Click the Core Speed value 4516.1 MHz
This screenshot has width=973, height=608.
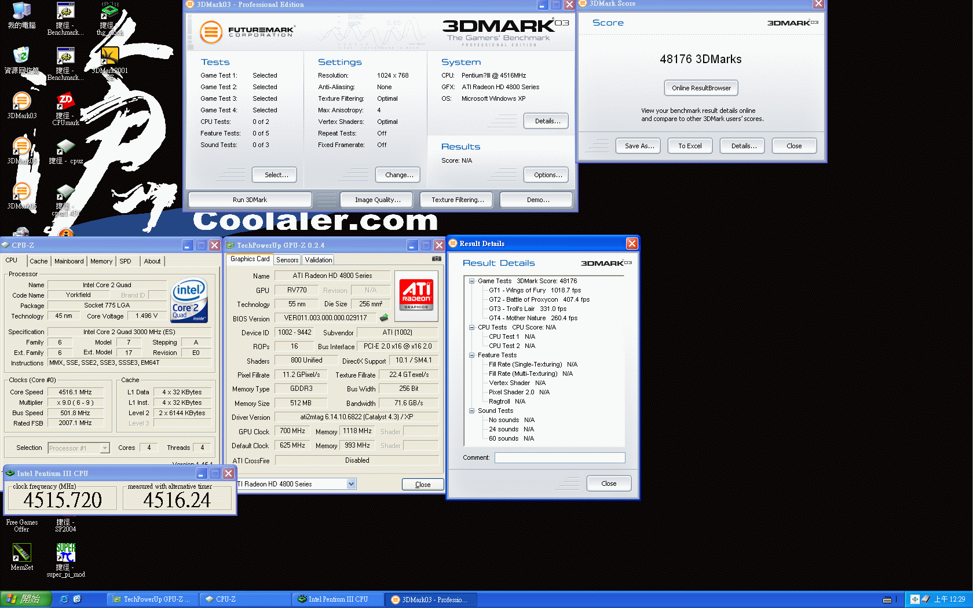coord(75,392)
